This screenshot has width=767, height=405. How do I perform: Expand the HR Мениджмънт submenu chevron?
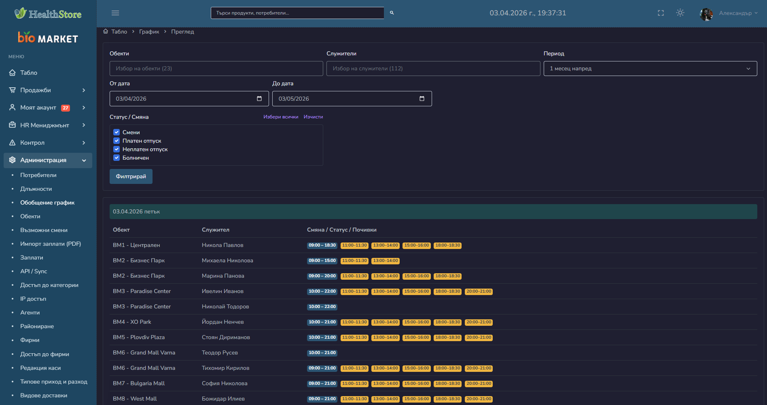click(84, 125)
